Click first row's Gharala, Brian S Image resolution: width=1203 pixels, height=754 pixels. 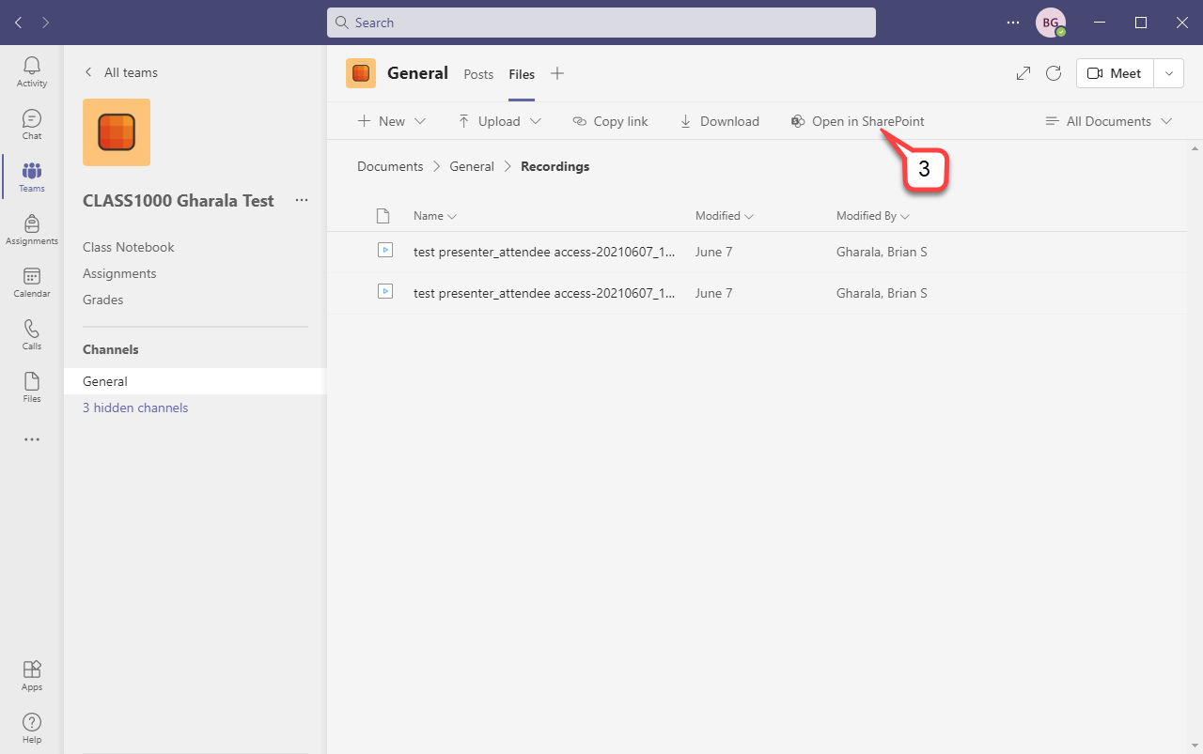pos(882,252)
